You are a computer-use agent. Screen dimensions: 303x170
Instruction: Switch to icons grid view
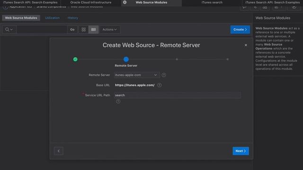click(83, 29)
